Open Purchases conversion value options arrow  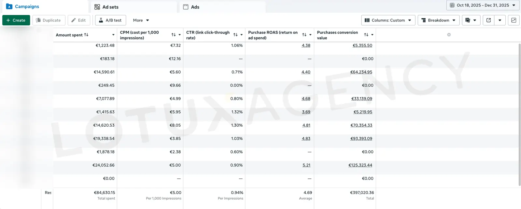(x=372, y=35)
